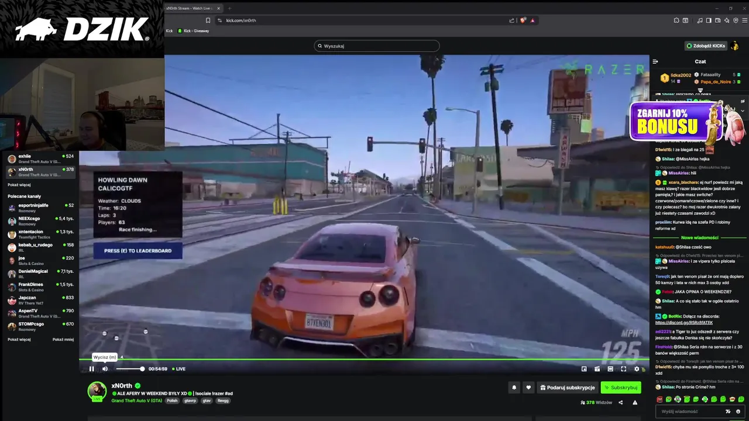749x421 pixels.
Task: Open the user profile avatar in the Kick header
Action: coord(735,46)
